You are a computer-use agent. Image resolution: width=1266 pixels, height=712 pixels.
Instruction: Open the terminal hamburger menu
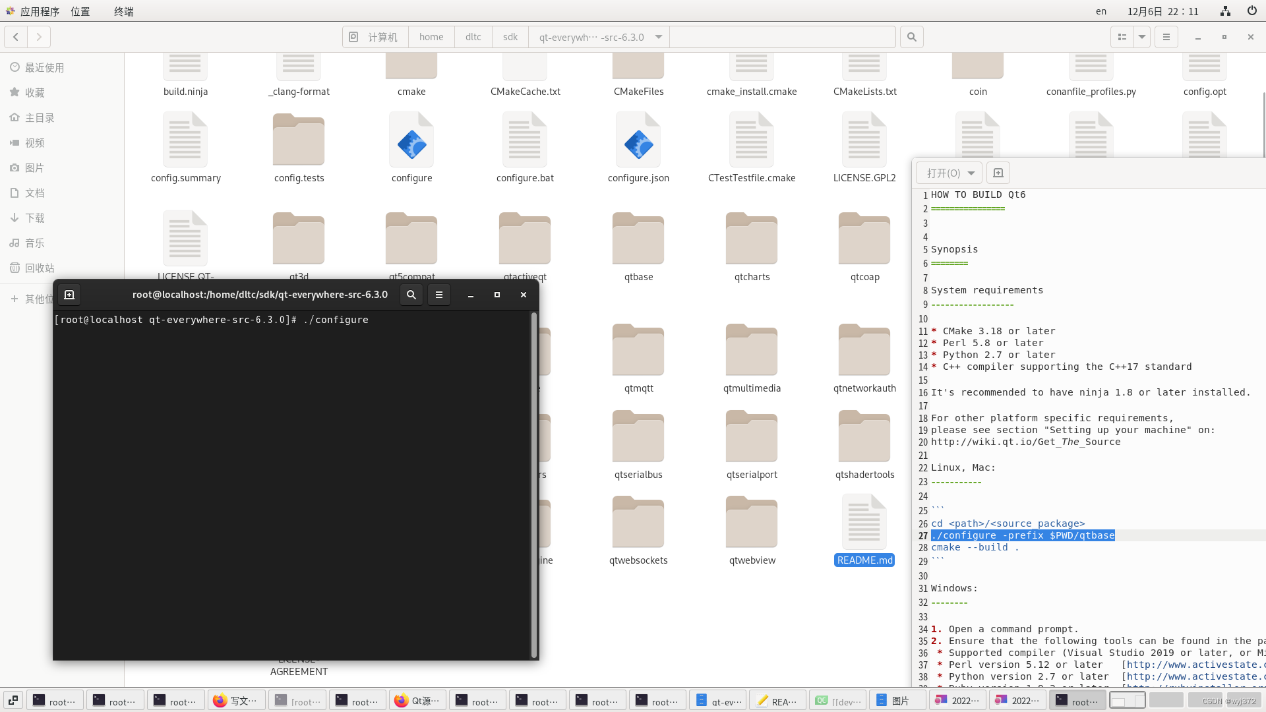pyautogui.click(x=439, y=295)
